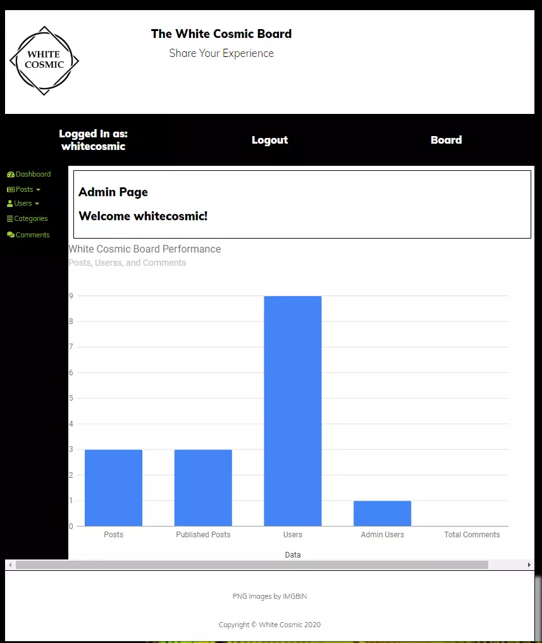Click the Dashboard gauge icon

11,175
